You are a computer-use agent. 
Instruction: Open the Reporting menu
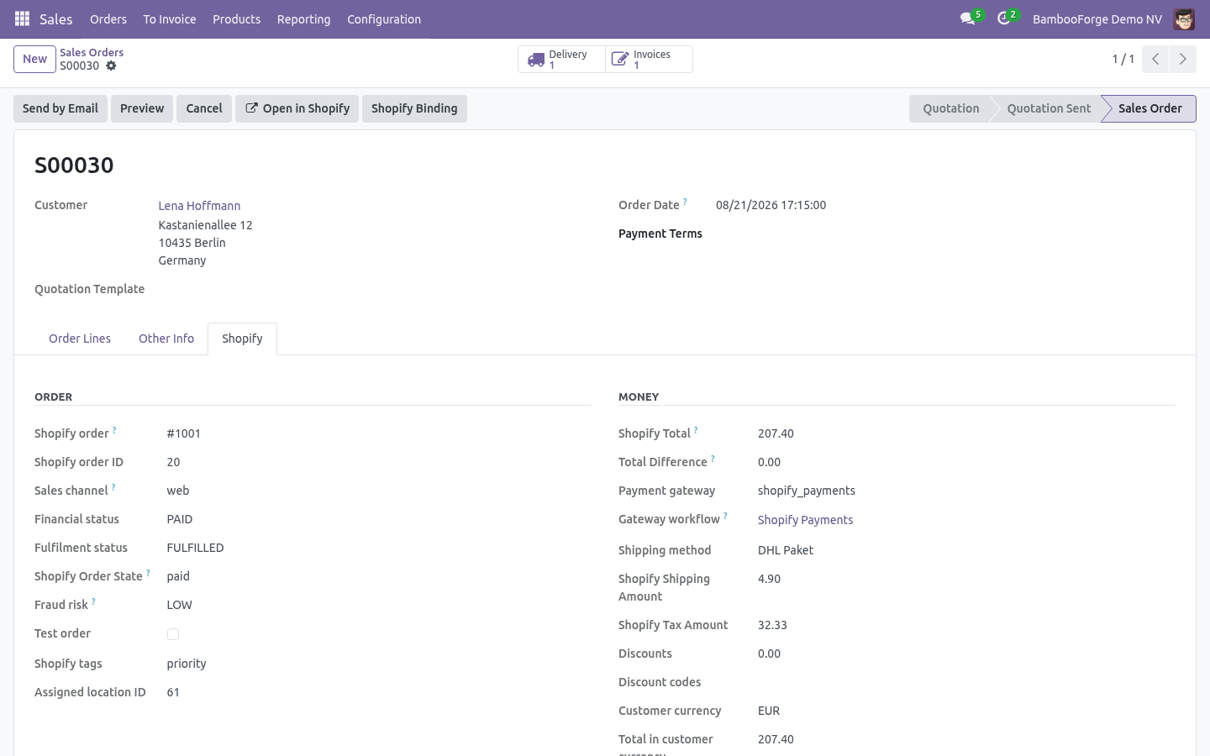pos(303,18)
